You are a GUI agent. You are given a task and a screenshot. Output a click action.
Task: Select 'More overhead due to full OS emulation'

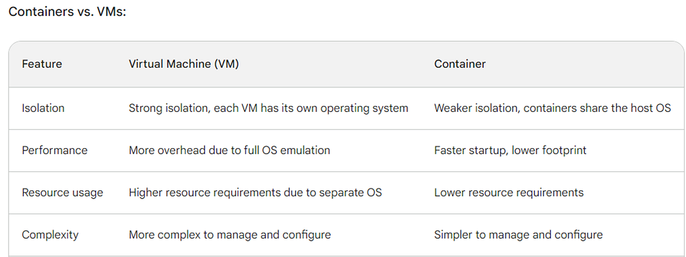pyautogui.click(x=229, y=150)
